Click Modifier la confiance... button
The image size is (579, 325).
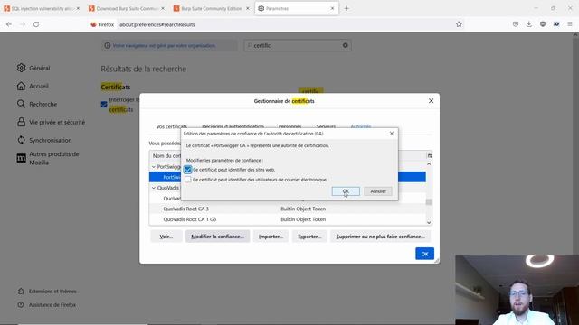click(x=217, y=237)
